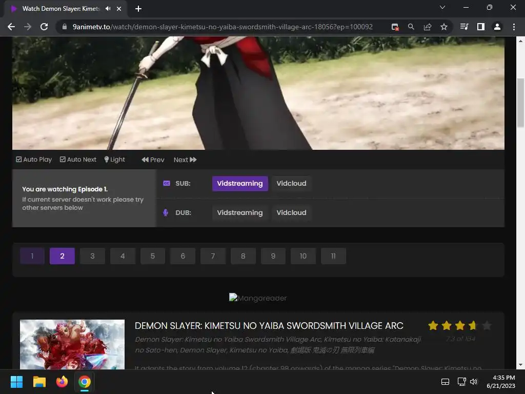The height and width of the screenshot is (394, 525).
Task: Rate four stars on the rating bar
Action: pos(473,325)
